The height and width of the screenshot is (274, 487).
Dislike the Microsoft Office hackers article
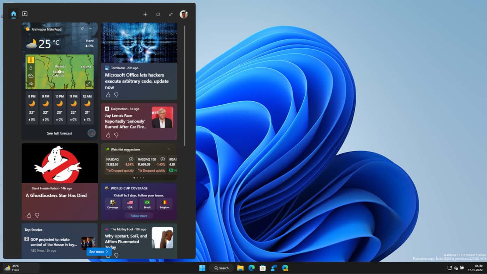pos(116,95)
